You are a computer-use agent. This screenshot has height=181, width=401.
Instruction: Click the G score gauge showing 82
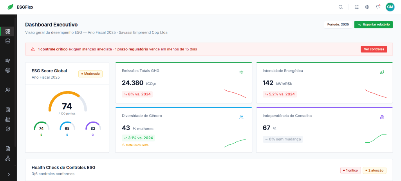93,127
